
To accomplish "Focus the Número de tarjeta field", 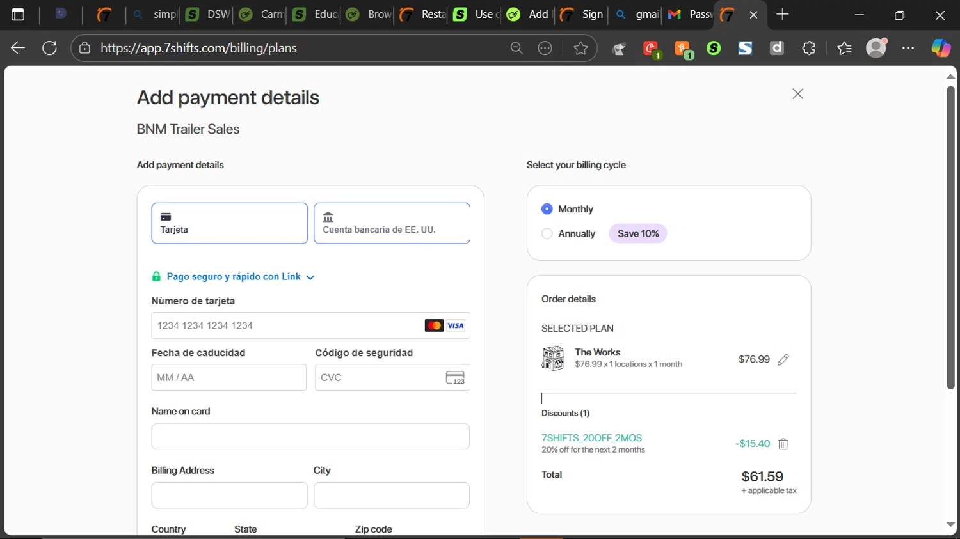I will pos(310,325).
